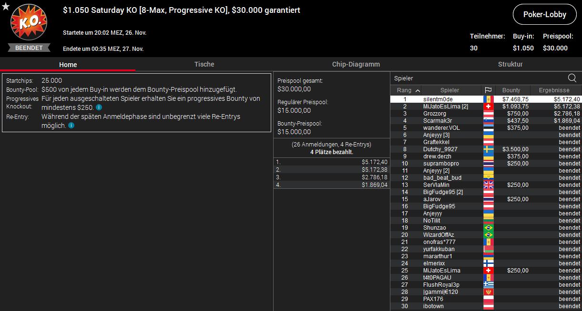Click the favorite star icon

pyautogui.click(x=6, y=6)
